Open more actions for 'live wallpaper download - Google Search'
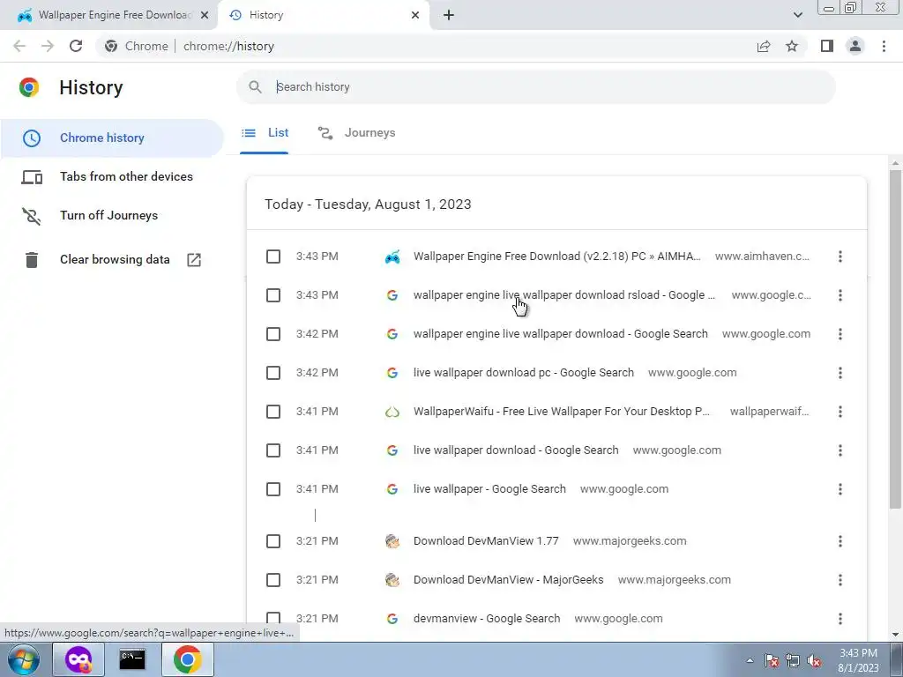Screen dimensions: 903x677 click(x=840, y=450)
